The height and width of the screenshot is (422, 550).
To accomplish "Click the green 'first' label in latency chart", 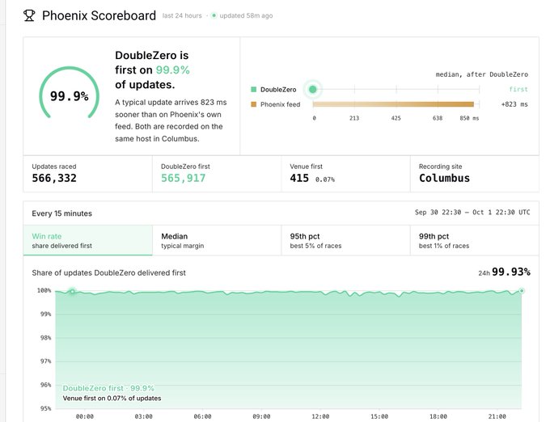I will point(518,90).
